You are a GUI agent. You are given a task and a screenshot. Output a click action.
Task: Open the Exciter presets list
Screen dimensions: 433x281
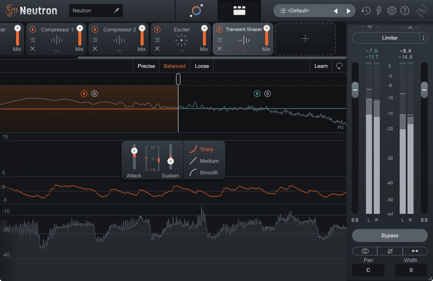(x=157, y=40)
